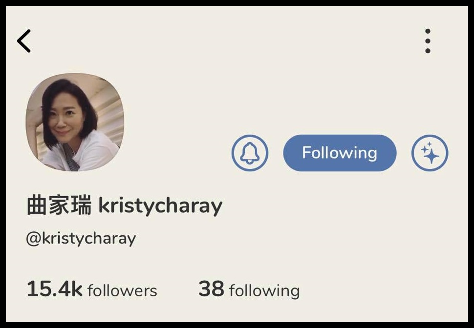Tap the sparkle stars icon
The height and width of the screenshot is (328, 474).
coord(430,153)
